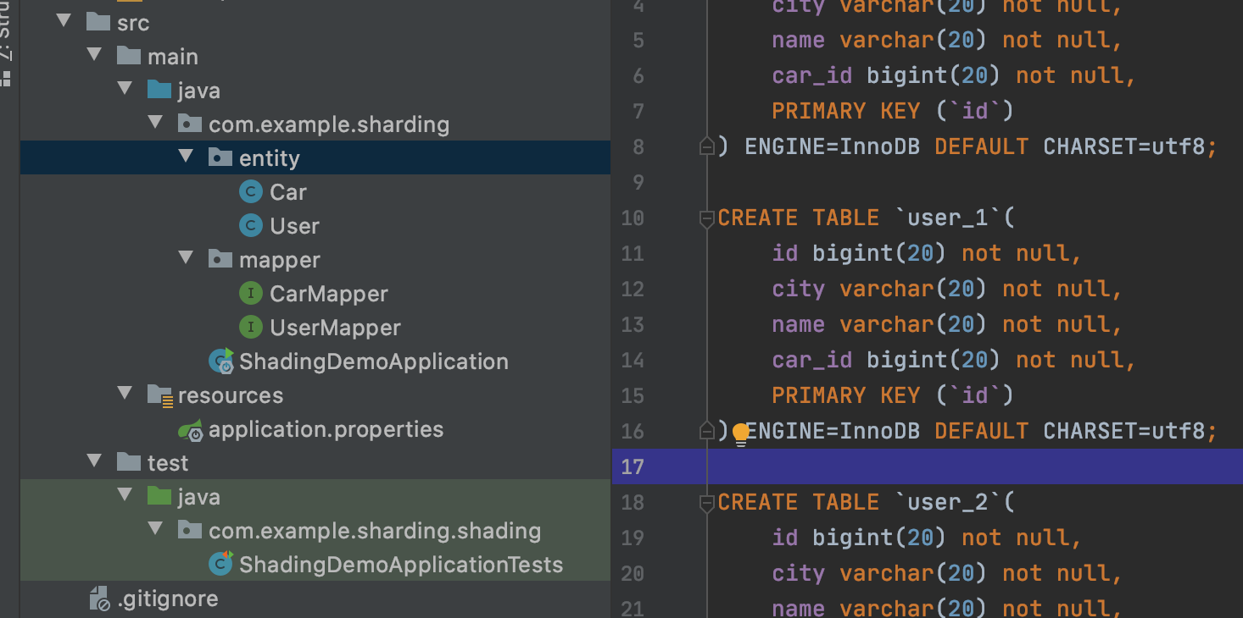The image size is (1243, 618).
Task: Fold the CREATE TABLE user_2 block at line 18
Action: point(706,503)
